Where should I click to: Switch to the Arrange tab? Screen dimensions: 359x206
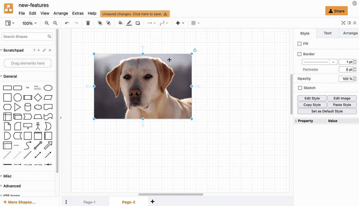coord(350,33)
